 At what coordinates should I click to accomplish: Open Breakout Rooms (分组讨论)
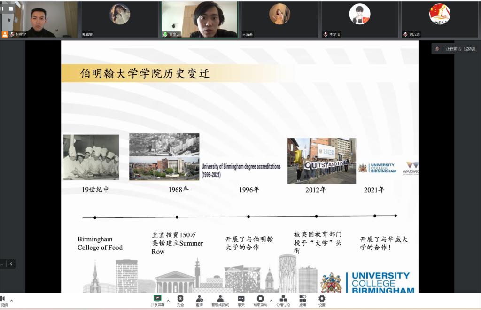[x=283, y=299]
